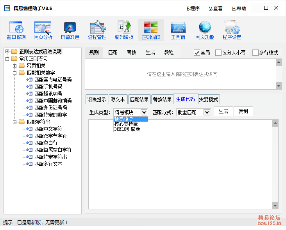Expand the 网页相关 tree node
Viewport: 286px width, 230px height.
(14, 66)
